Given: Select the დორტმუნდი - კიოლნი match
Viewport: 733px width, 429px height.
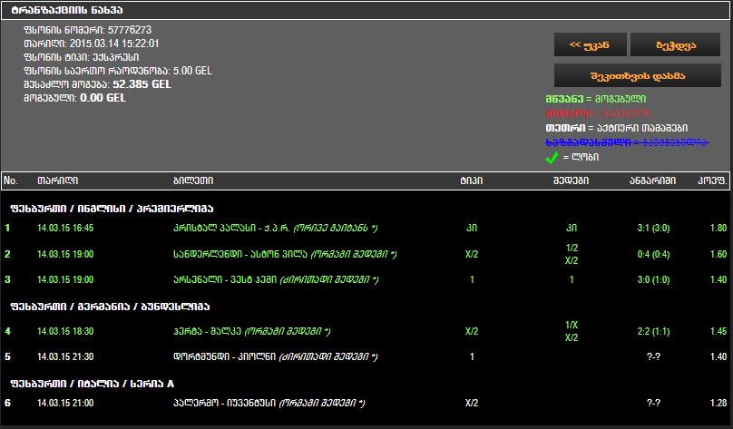Looking at the screenshot, I should [x=276, y=356].
